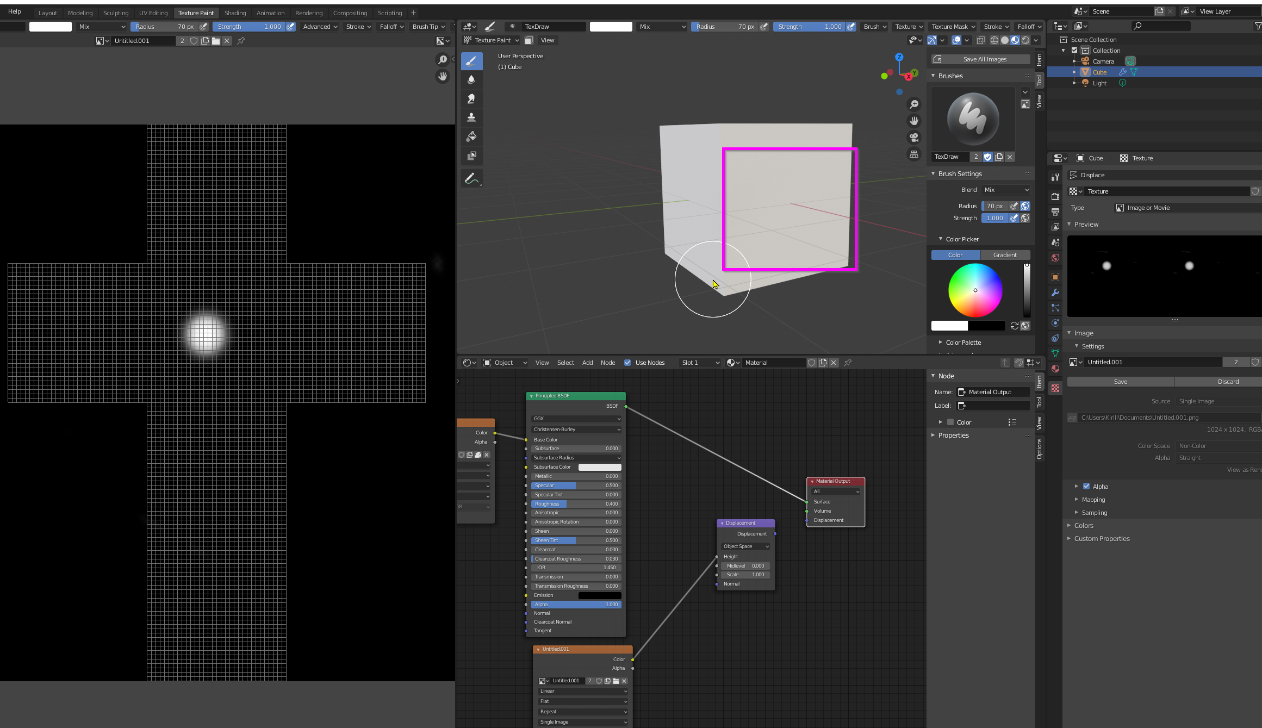
Task: Select the Mask tool in viewport toolbar
Action: (x=471, y=155)
